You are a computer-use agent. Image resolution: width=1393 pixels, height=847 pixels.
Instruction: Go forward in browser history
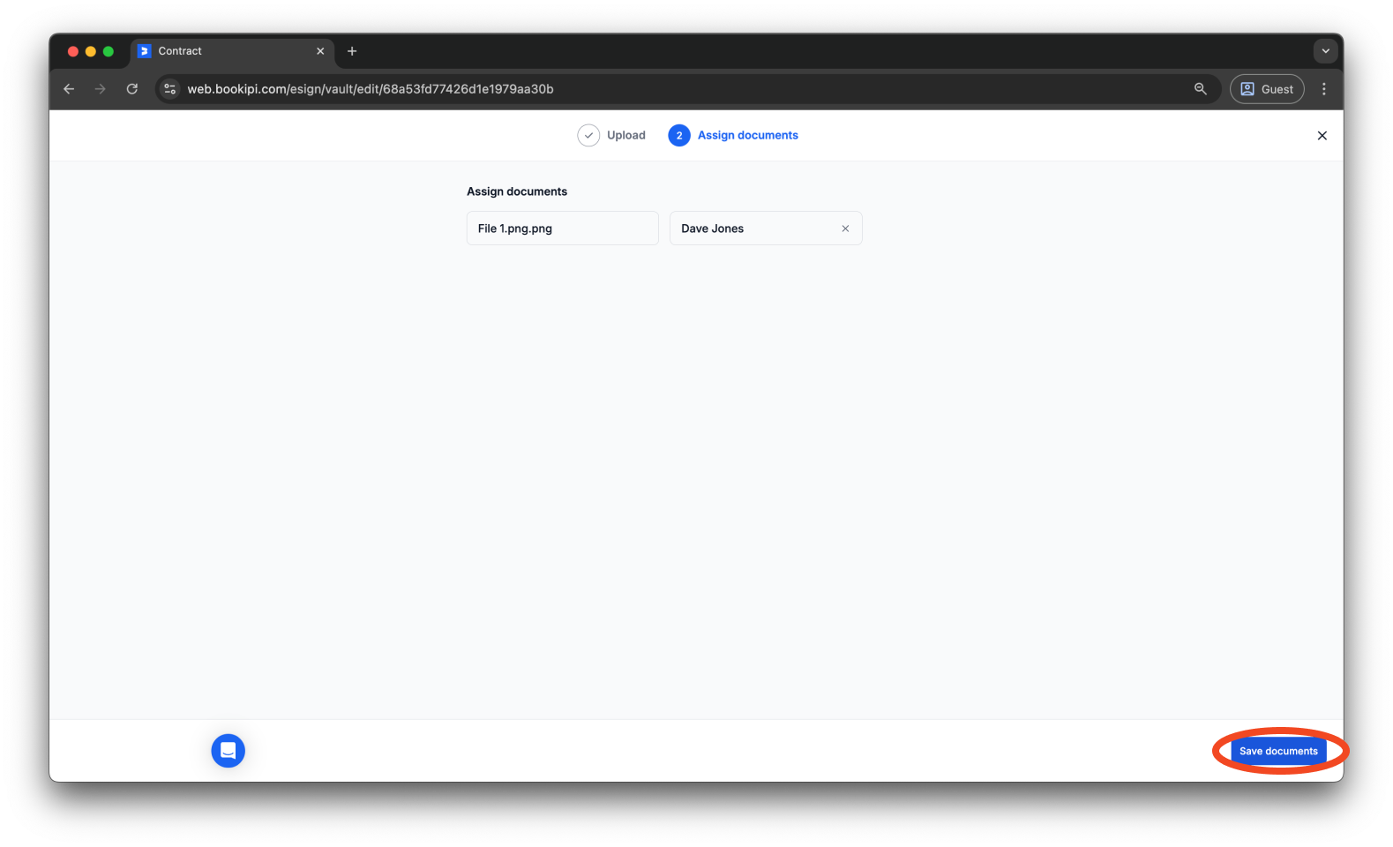pos(101,89)
